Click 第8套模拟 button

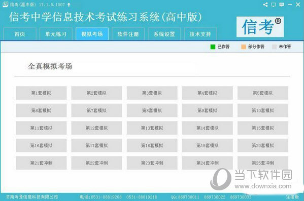pos(152,110)
